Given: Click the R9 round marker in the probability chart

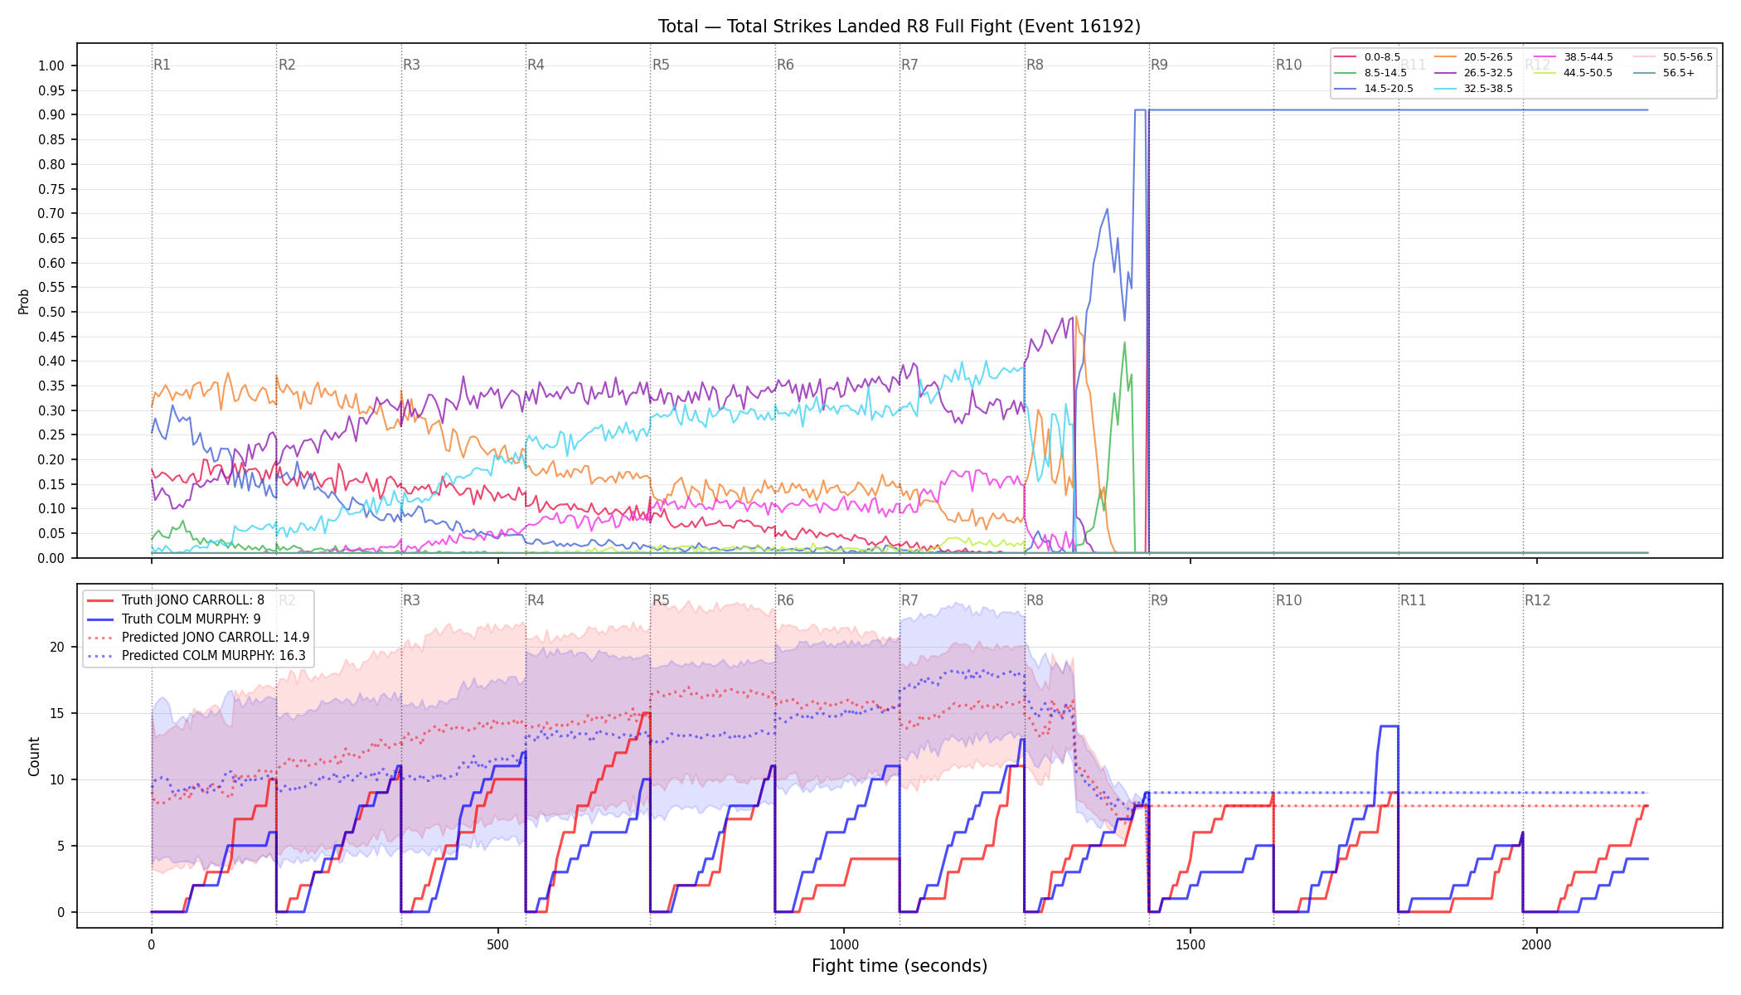Looking at the screenshot, I should point(1159,65).
